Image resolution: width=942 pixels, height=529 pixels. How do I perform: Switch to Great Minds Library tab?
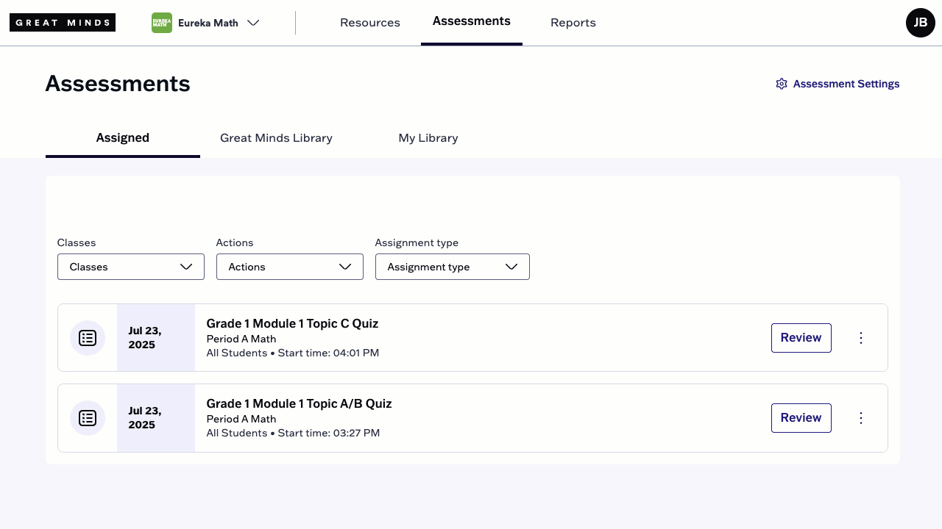[276, 138]
